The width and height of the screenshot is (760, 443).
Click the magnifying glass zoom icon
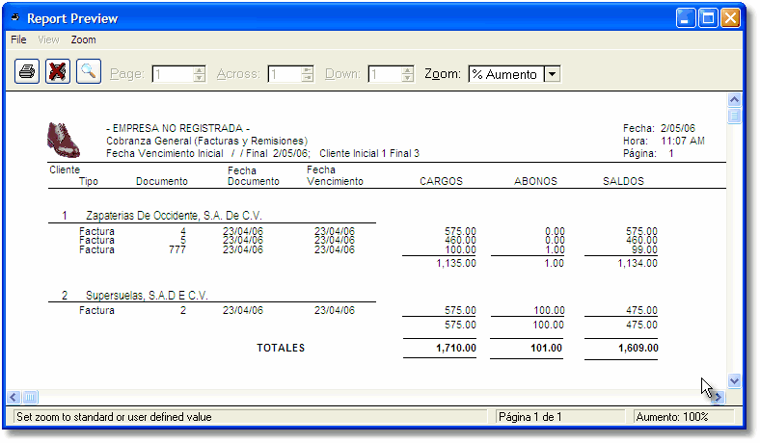[89, 72]
